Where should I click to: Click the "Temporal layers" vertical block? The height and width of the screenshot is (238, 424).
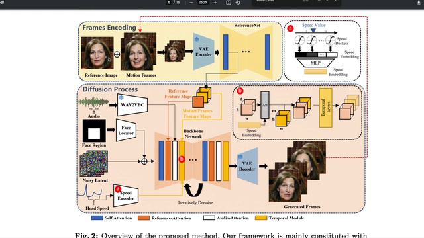pos(325,108)
